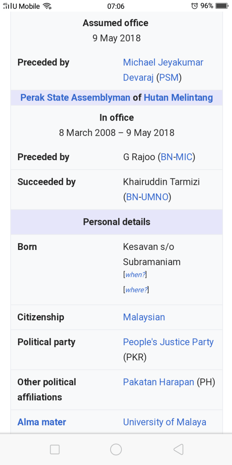Tap the Wi-Fi signal status icon

(47, 6)
